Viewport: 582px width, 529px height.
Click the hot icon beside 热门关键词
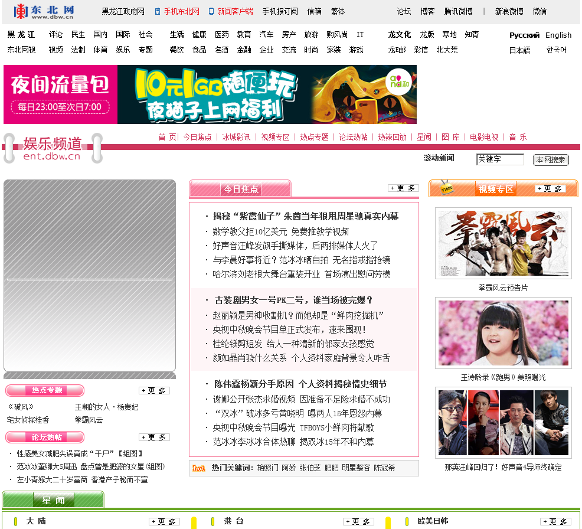click(x=198, y=468)
